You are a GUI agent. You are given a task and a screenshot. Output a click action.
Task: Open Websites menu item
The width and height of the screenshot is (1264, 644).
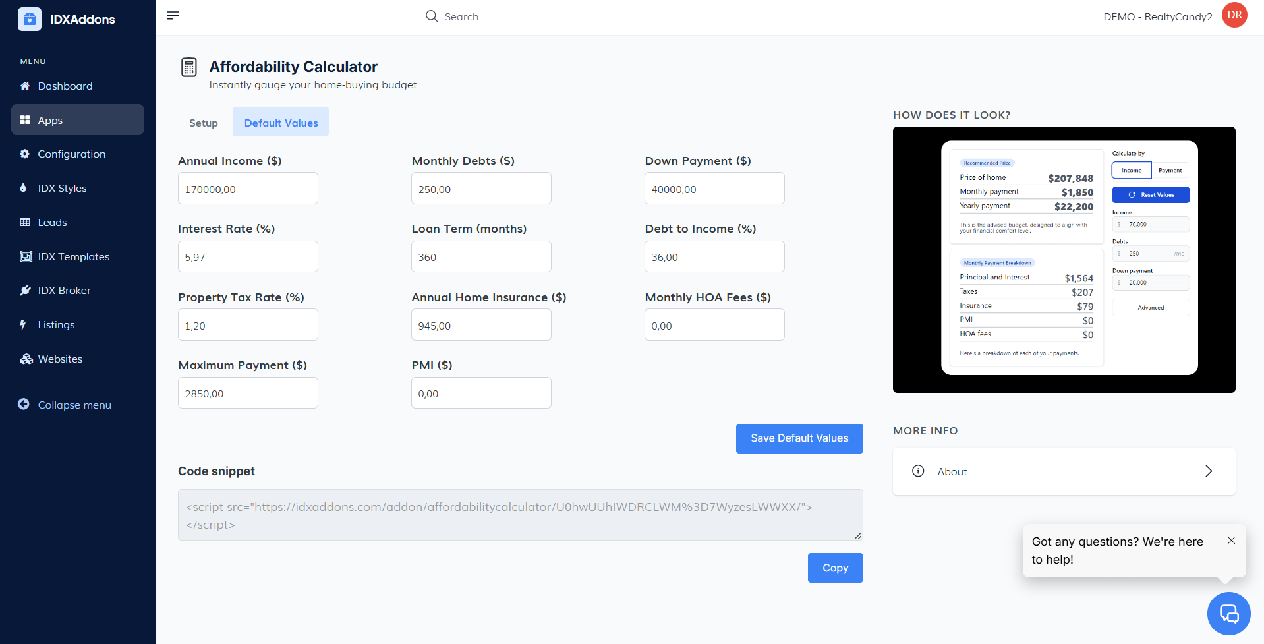(x=78, y=359)
